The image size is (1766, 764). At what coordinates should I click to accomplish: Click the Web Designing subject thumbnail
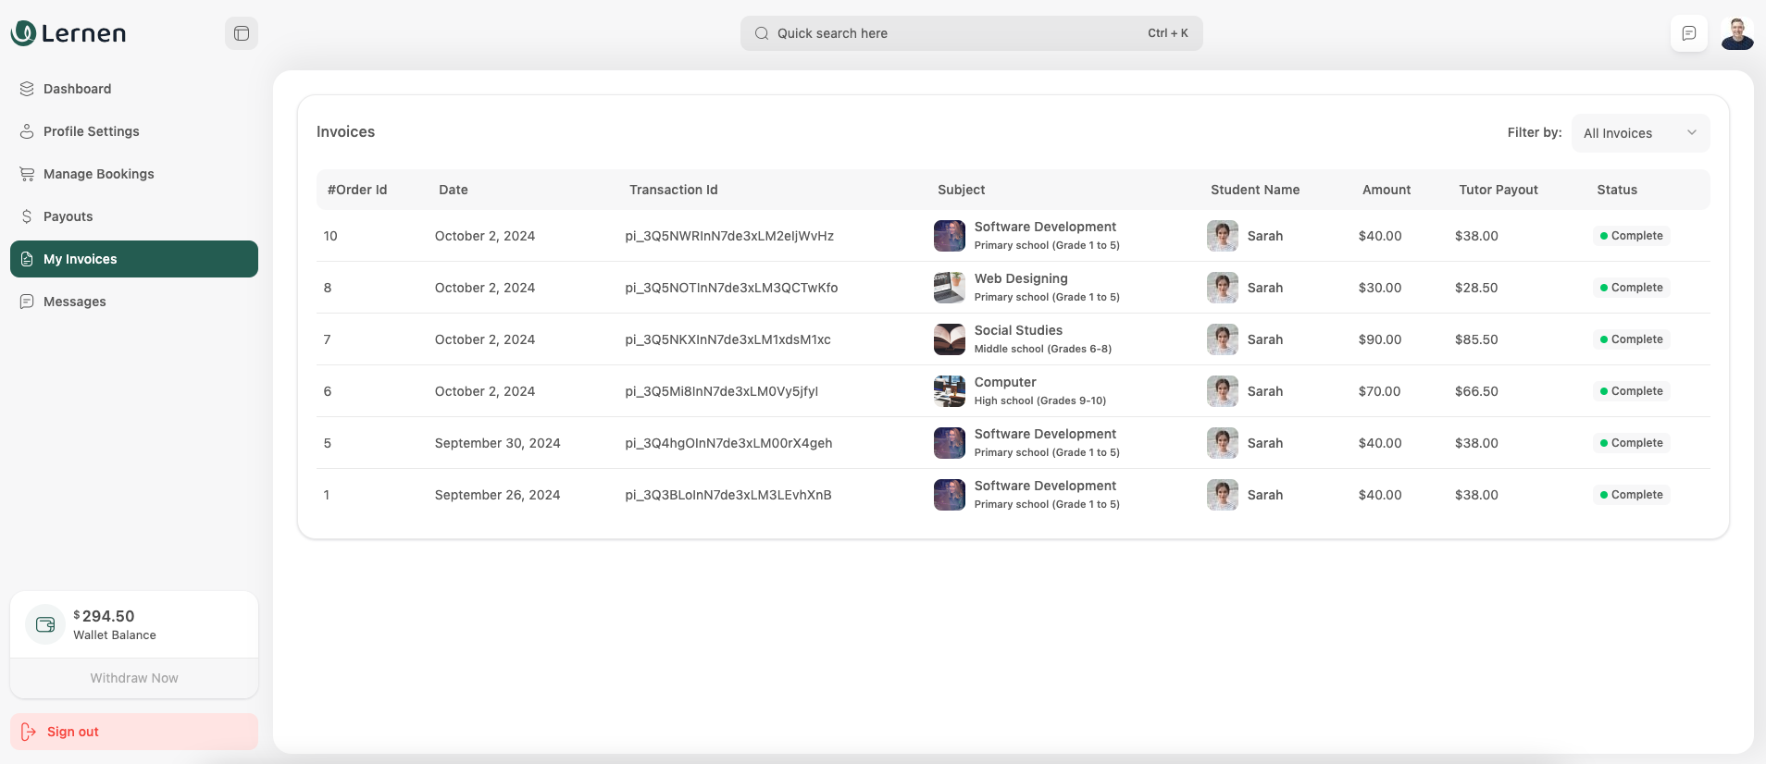[x=949, y=288]
